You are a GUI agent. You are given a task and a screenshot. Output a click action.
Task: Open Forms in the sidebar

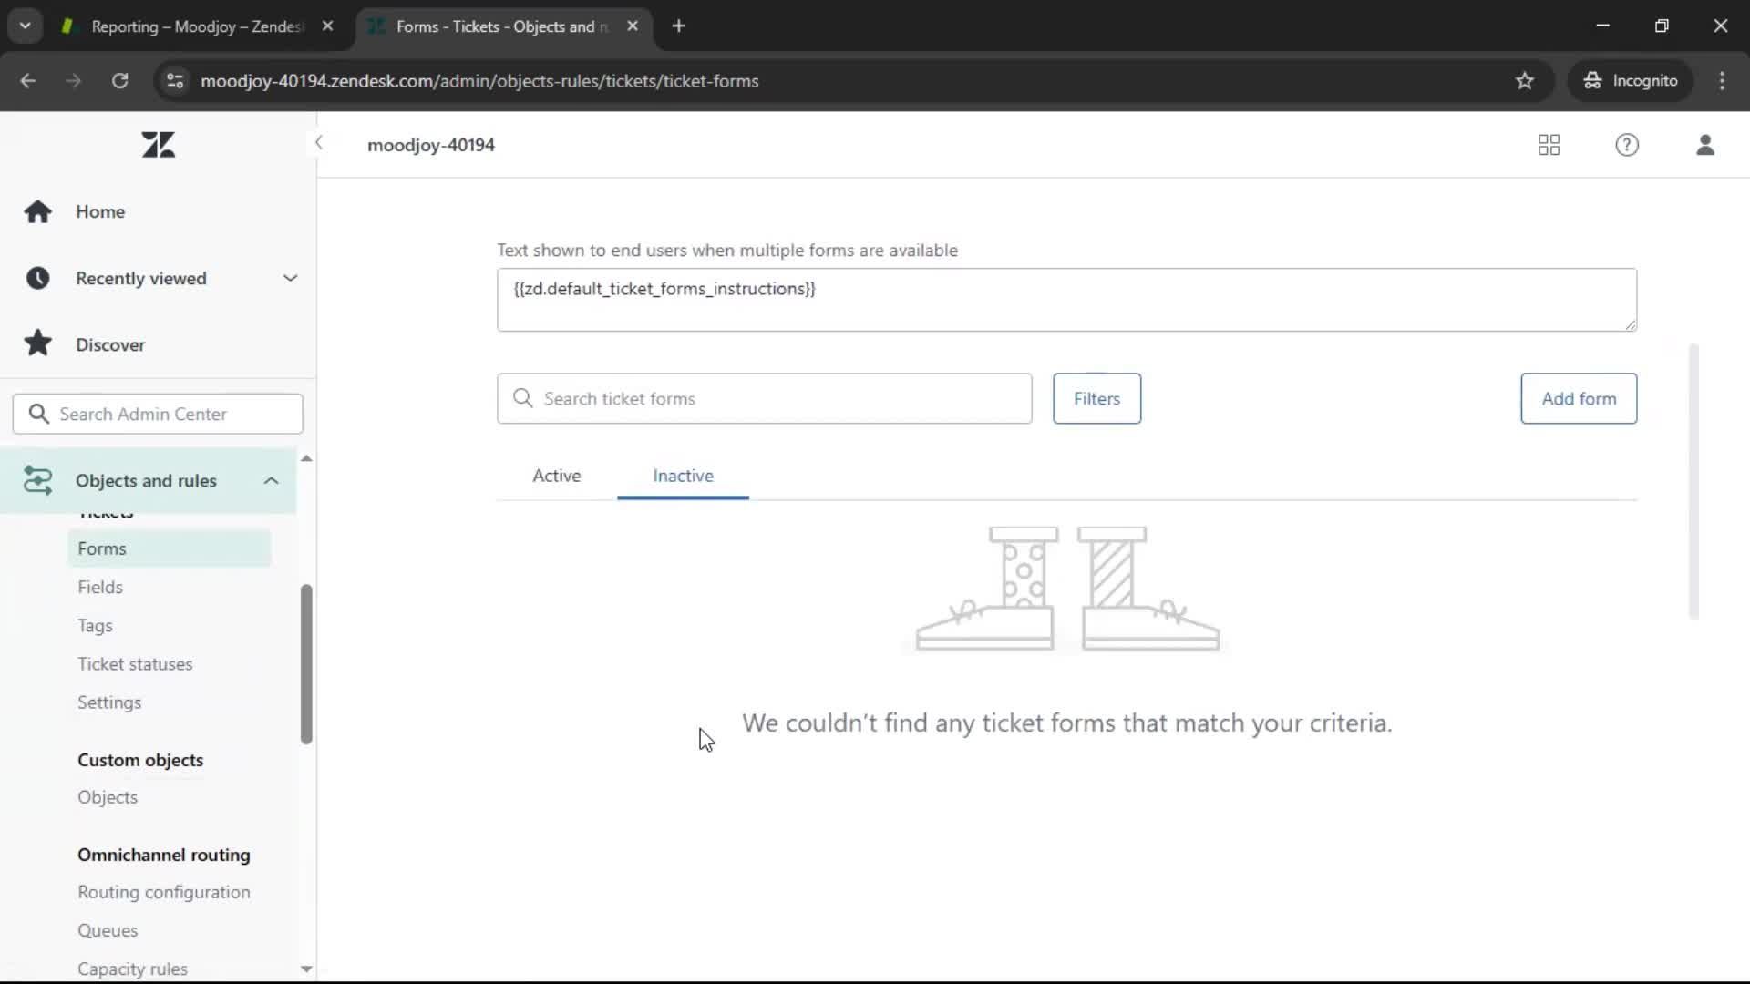169,548
